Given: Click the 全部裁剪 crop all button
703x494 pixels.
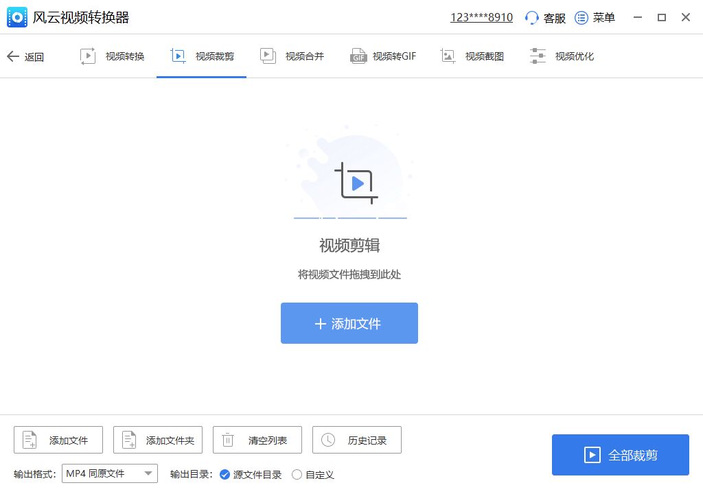Looking at the screenshot, I should (620, 454).
